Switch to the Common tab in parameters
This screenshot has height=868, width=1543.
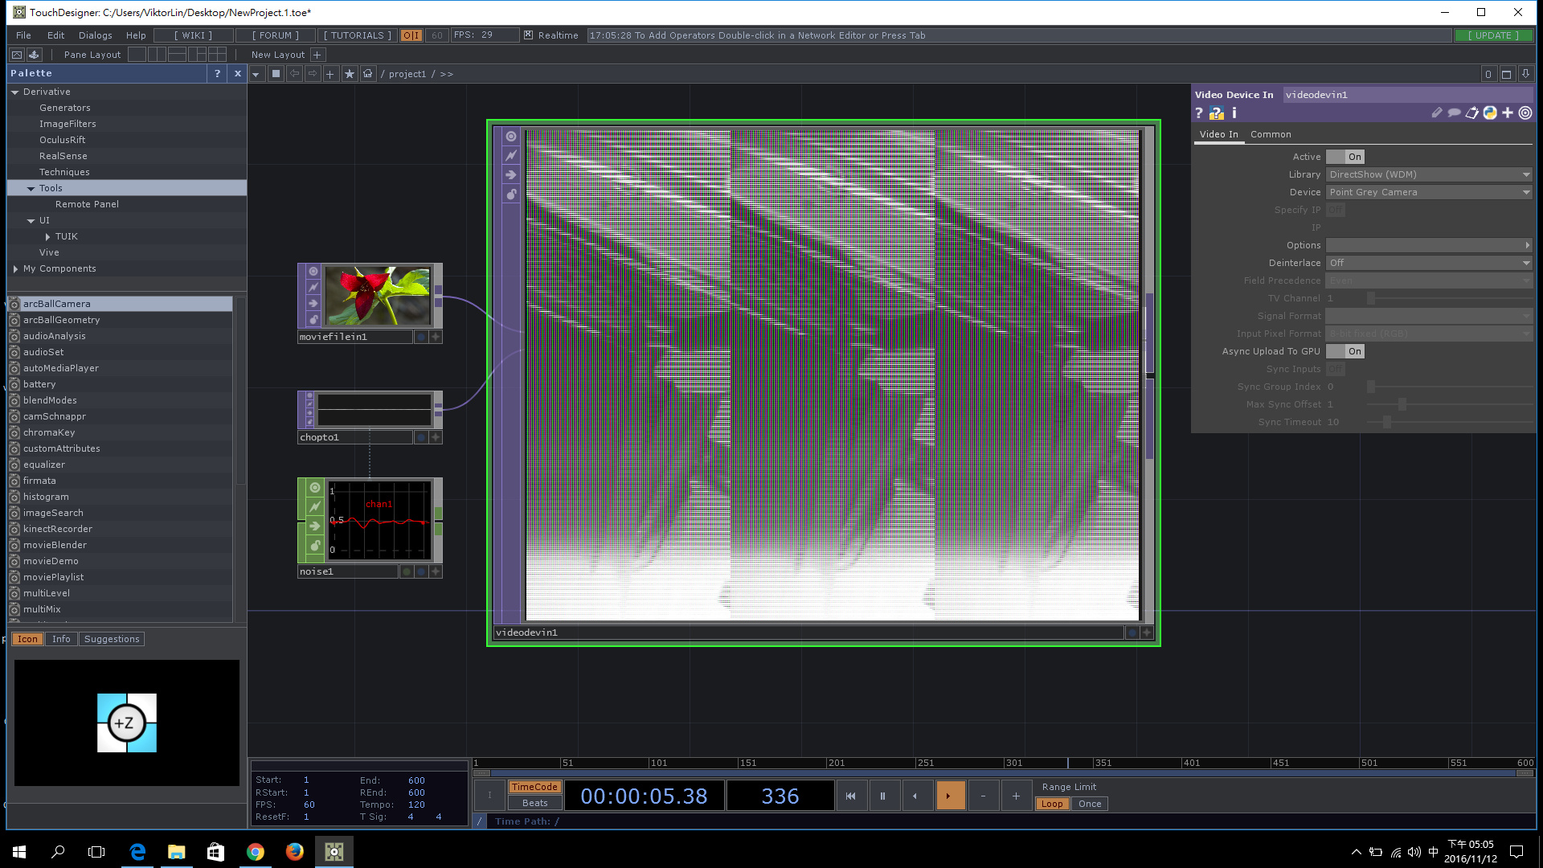[1271, 134]
